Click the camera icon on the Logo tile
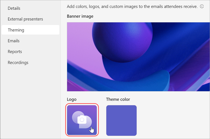 click(82, 120)
